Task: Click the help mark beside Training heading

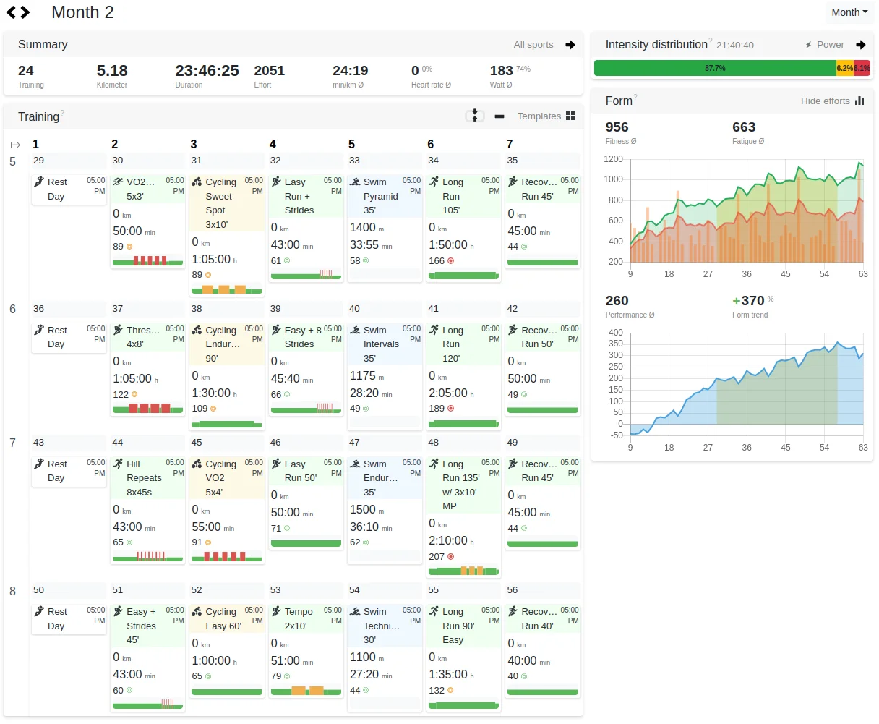Action: pos(63,113)
